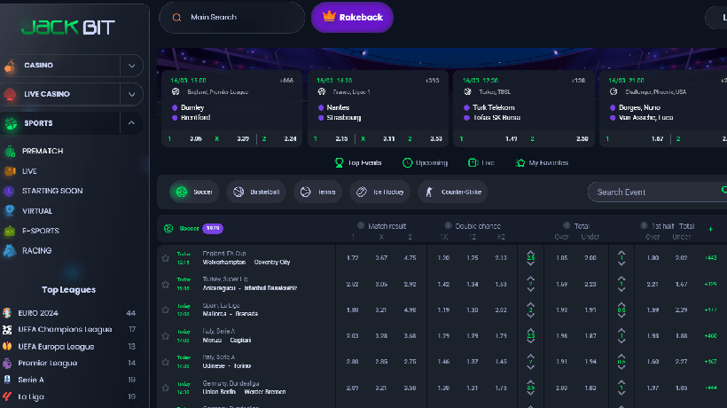Select the Soccer ball filter icon
The image size is (727, 408).
(x=181, y=192)
